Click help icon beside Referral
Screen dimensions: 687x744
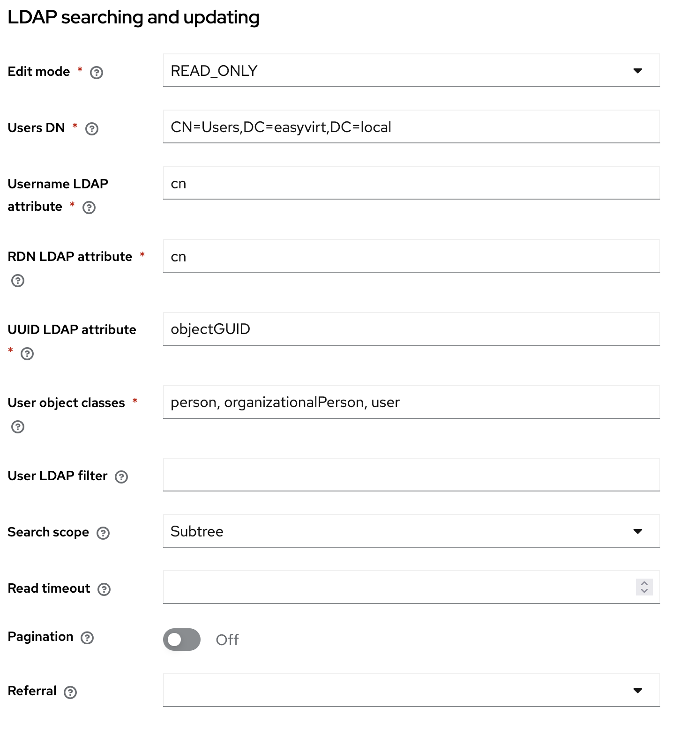click(x=70, y=692)
